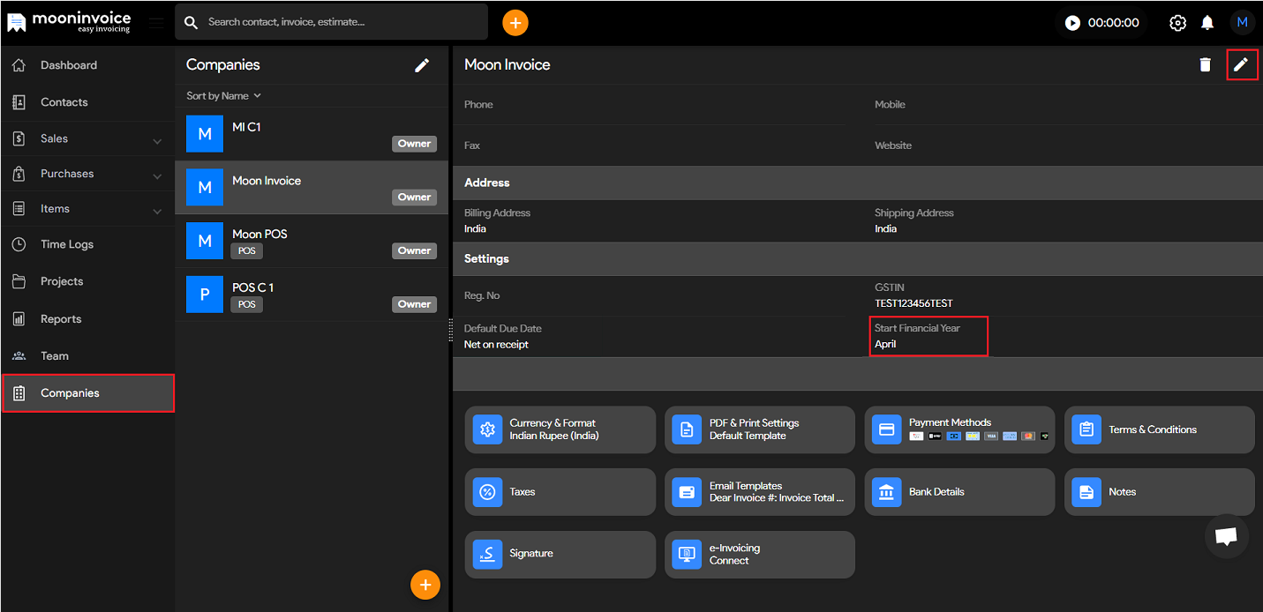Open Reports from the sidebar
This screenshot has height=612, width=1263.
coord(61,319)
